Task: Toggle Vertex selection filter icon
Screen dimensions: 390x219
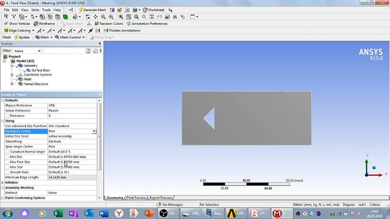Action: pos(42,17)
